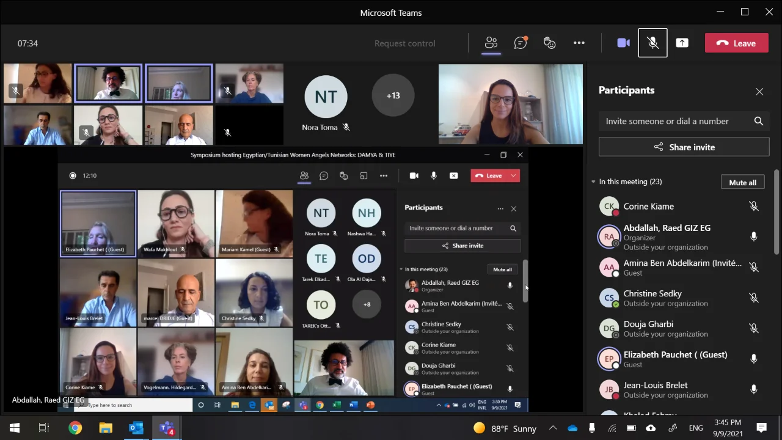Open the reactions and raise hand icon
Image resolution: width=782 pixels, height=440 pixels.
tap(550, 43)
